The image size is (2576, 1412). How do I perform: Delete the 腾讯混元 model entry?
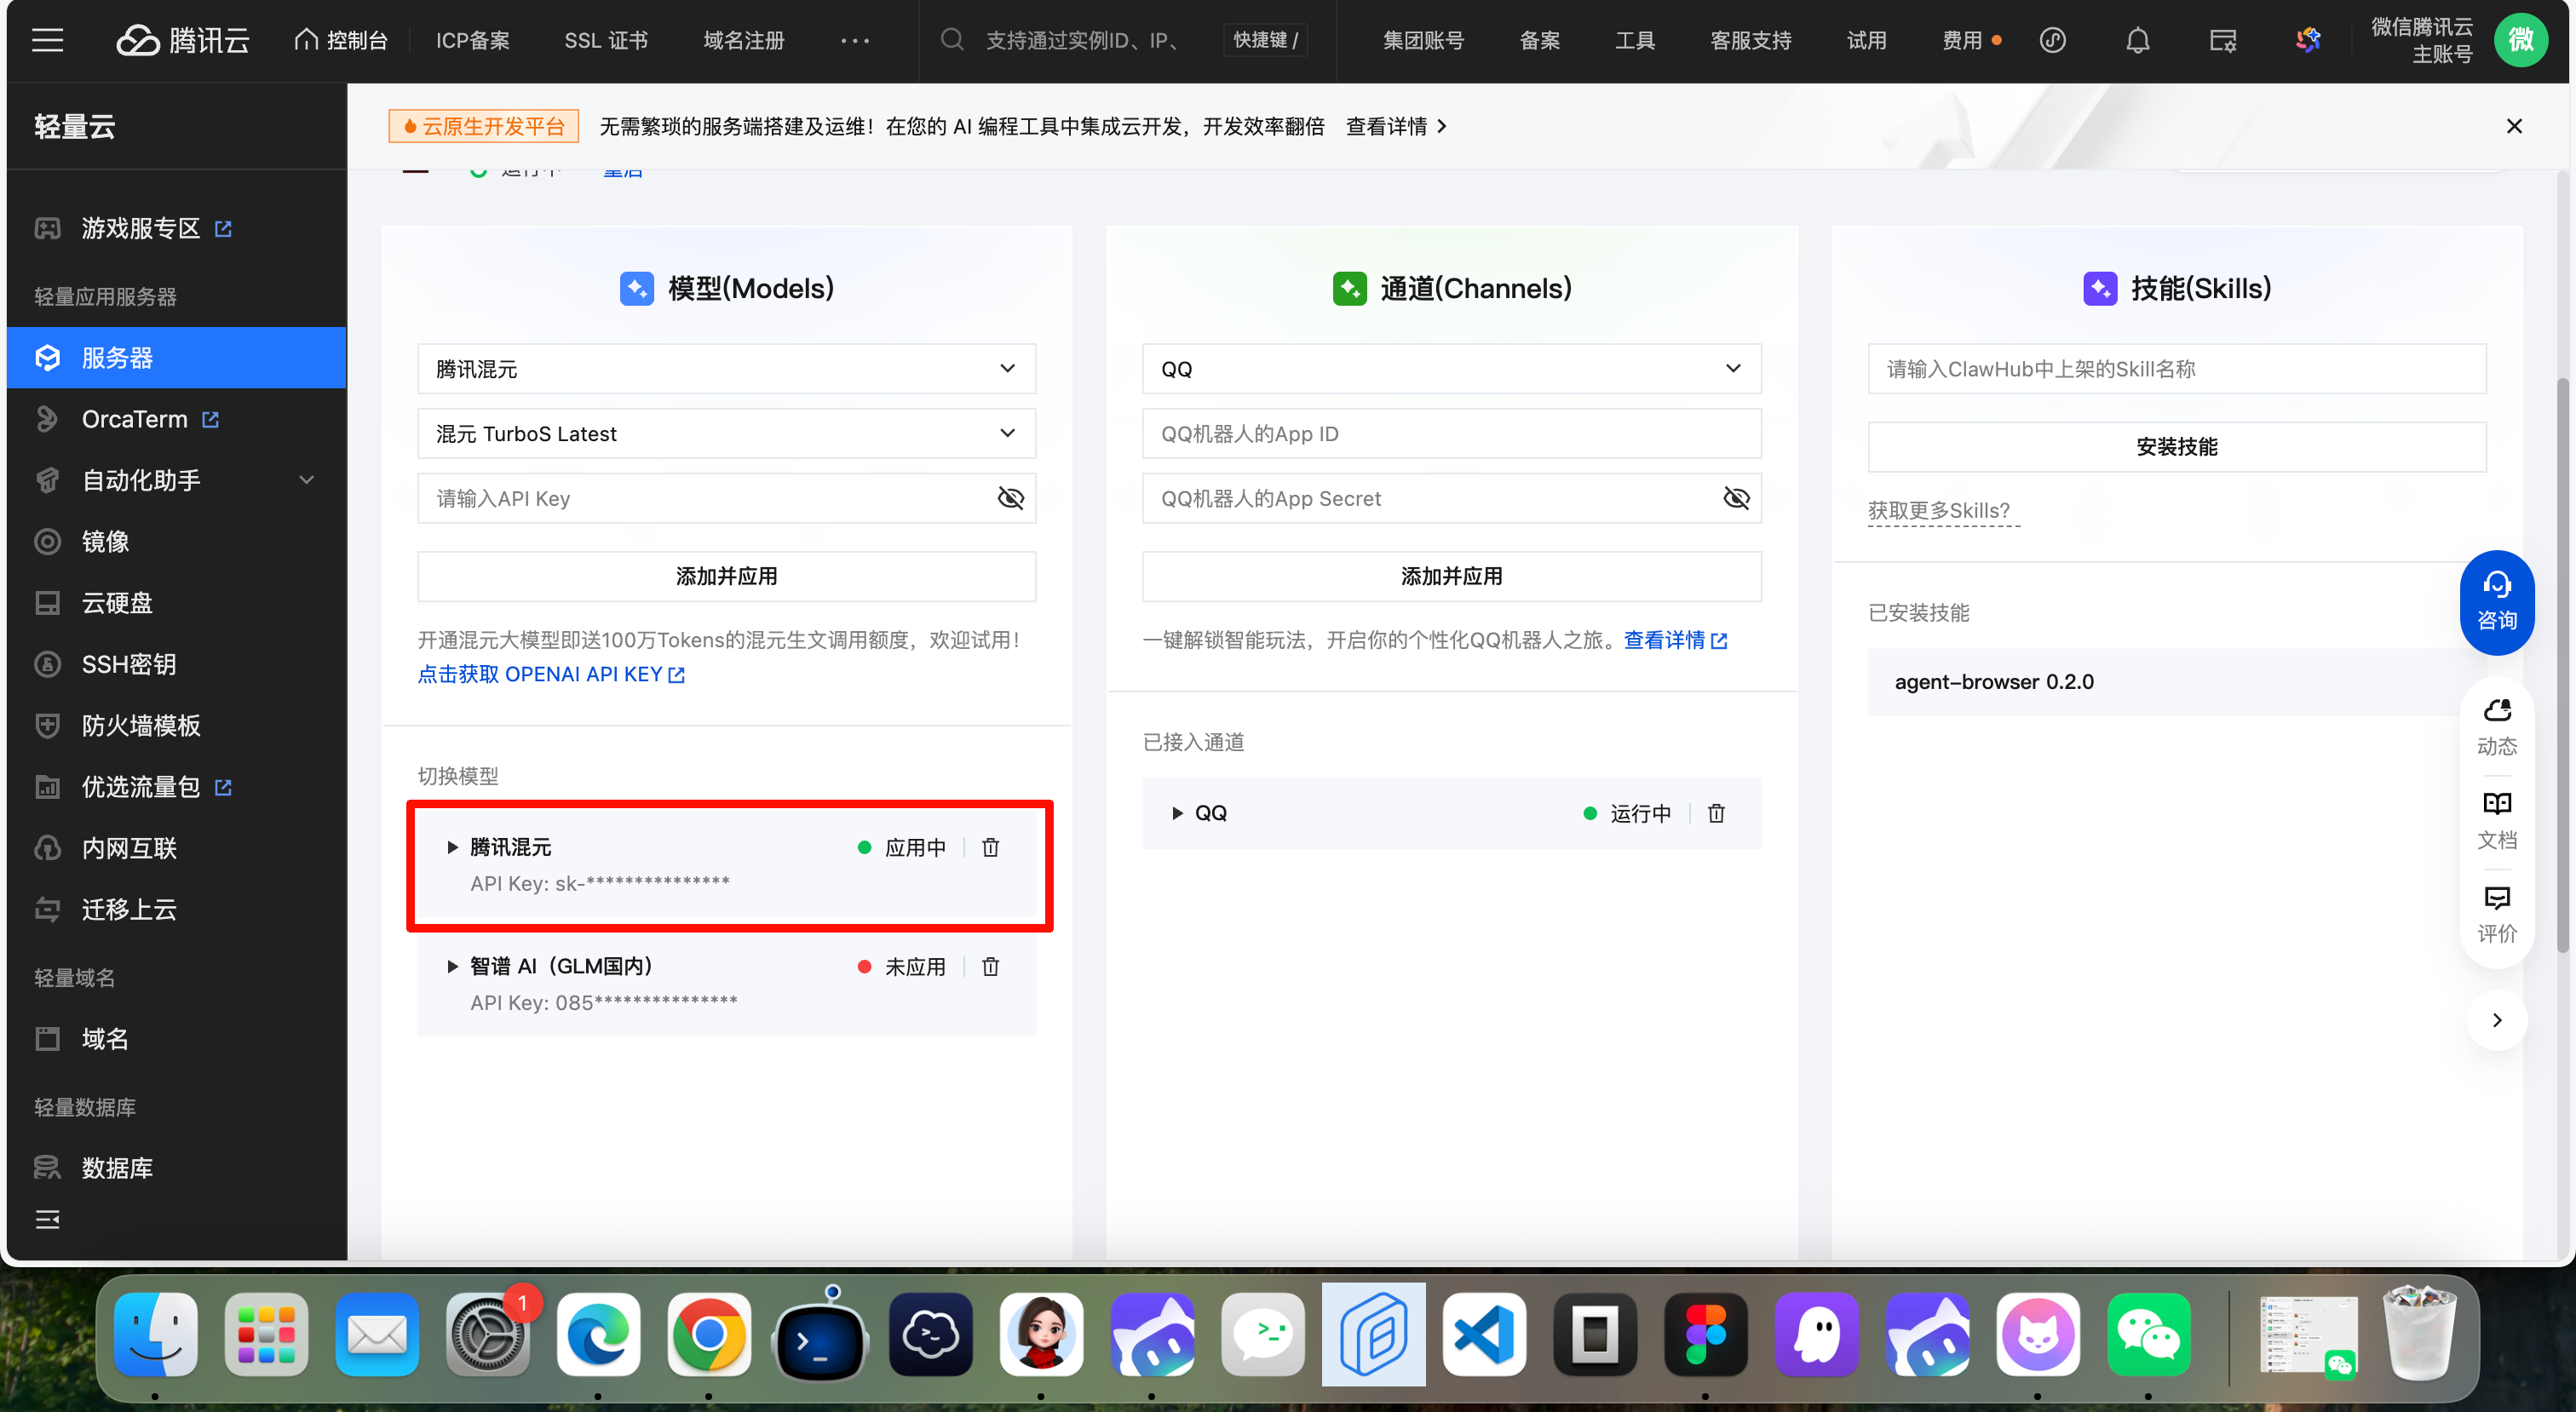pyautogui.click(x=990, y=847)
